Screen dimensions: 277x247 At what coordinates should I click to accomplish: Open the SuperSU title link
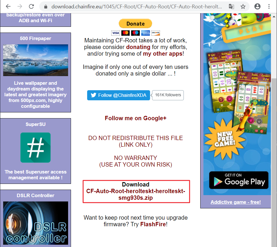(35, 125)
